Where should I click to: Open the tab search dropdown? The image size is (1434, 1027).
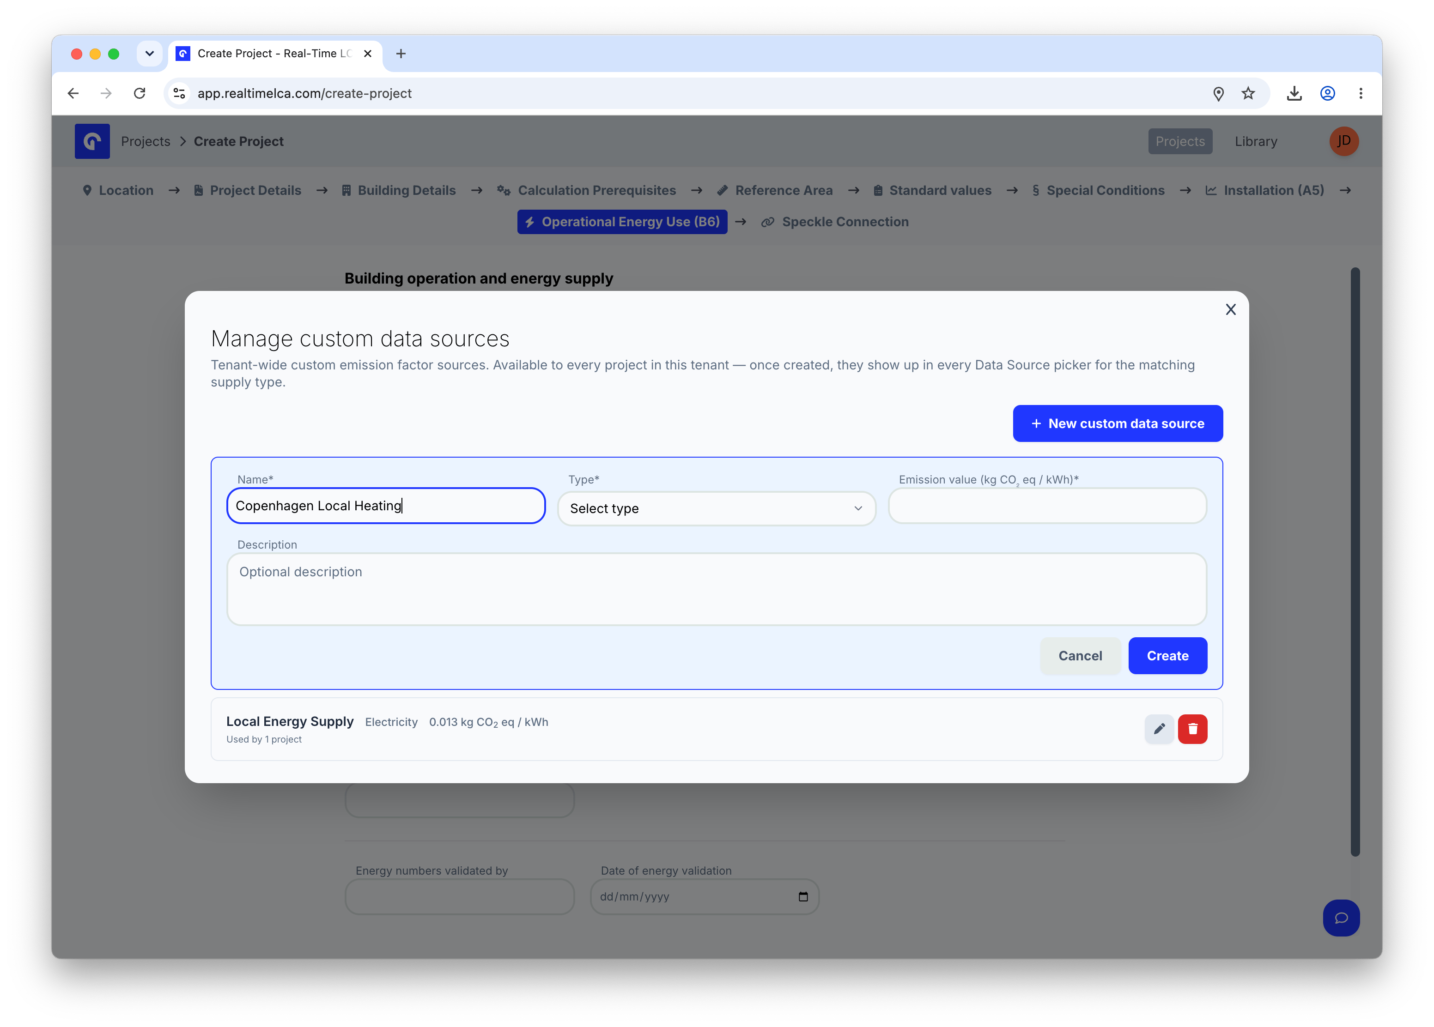(x=149, y=54)
